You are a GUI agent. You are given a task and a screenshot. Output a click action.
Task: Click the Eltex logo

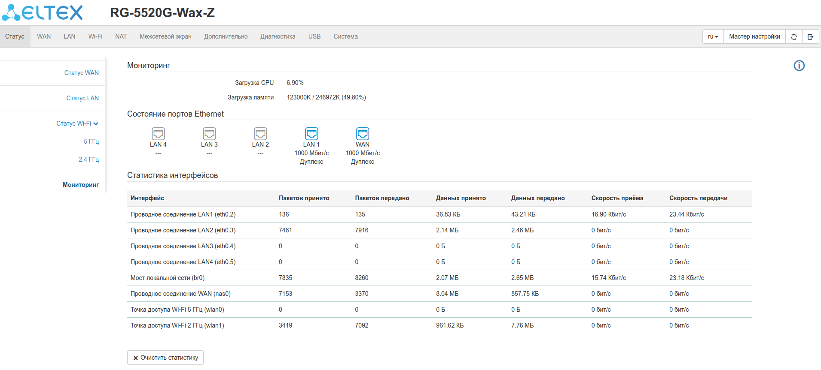[x=43, y=12]
